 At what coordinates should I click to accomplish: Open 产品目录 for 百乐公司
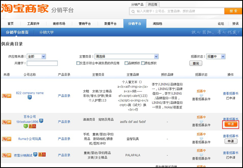pyautogui.click(x=64, y=122)
